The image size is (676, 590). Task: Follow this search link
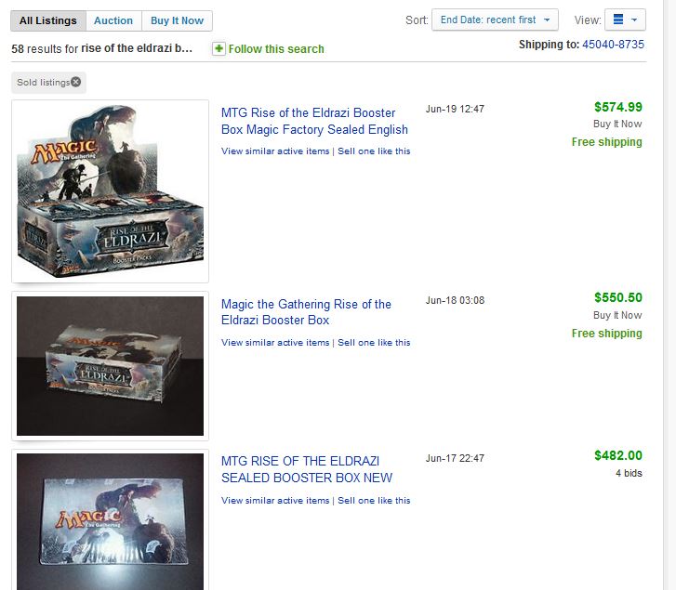point(276,49)
